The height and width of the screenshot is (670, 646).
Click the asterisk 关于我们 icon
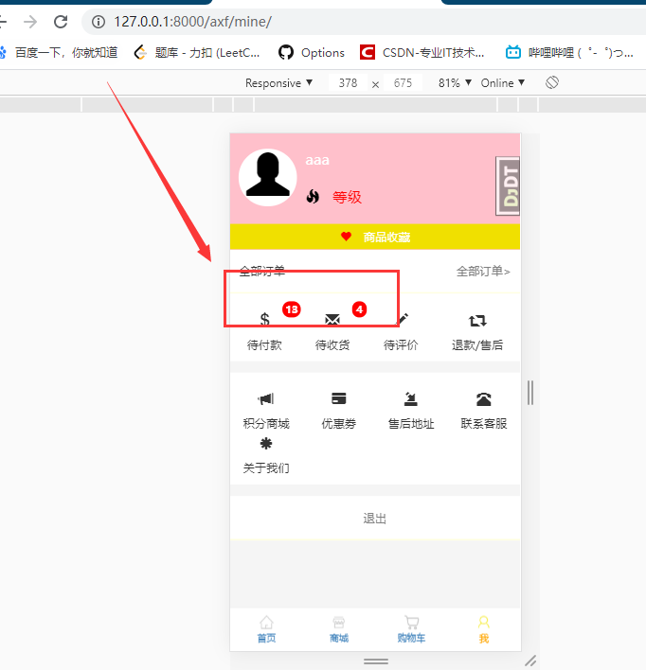(266, 444)
